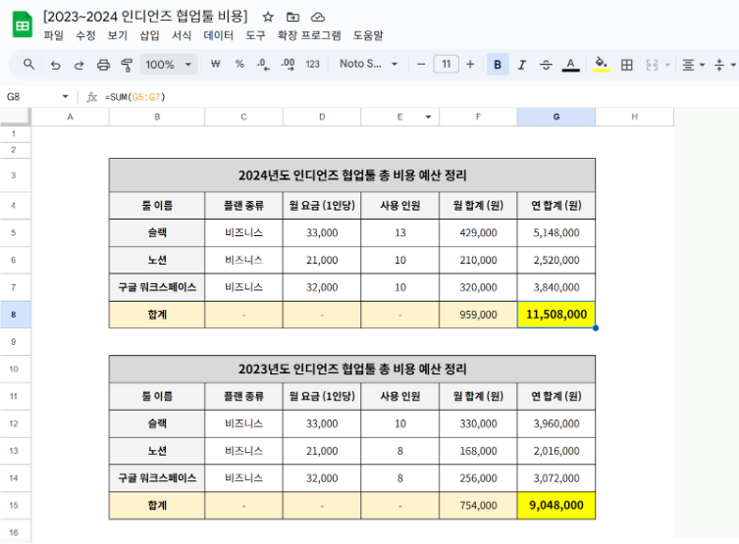Open the 서식 menu

point(182,35)
